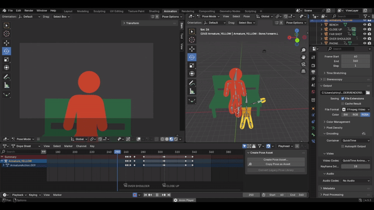The width and height of the screenshot is (374, 210).
Task: Select the Breakdowner pose tool in left viewport
Action: pyautogui.click(x=7, y=94)
